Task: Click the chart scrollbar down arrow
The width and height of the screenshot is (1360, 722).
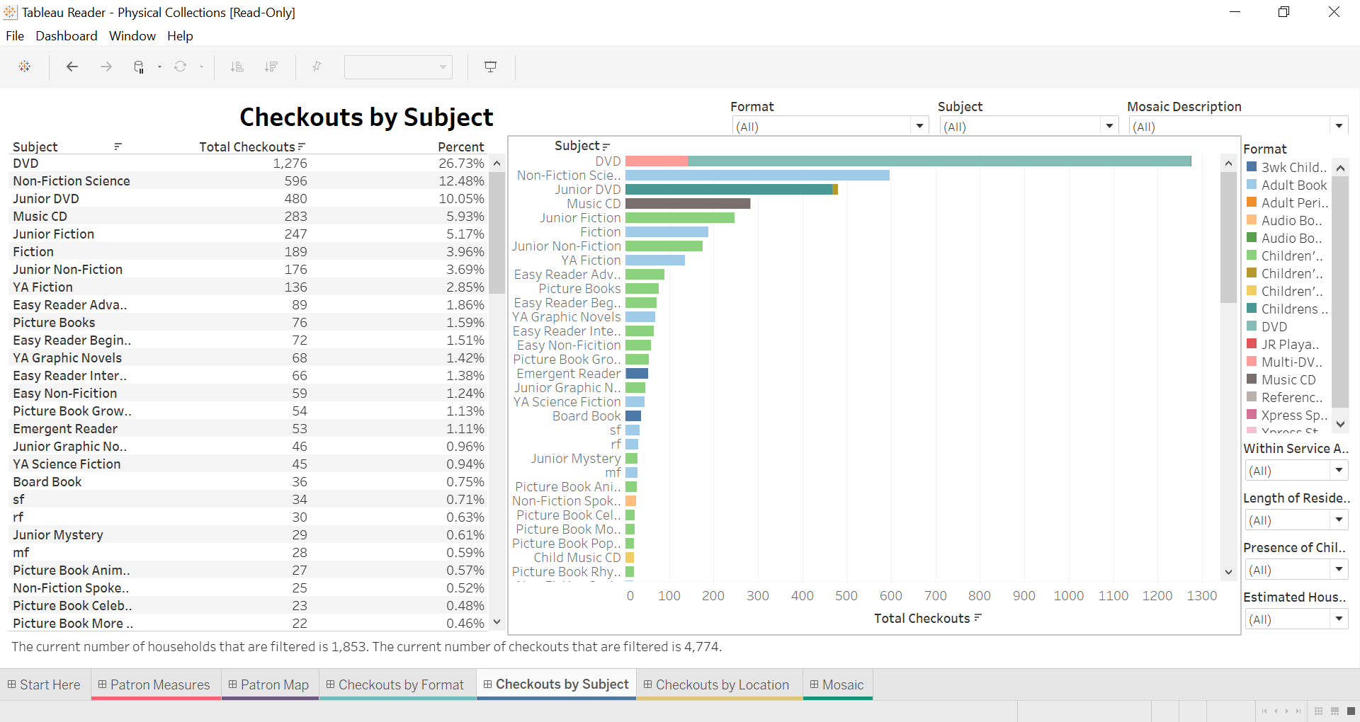Action: tap(1228, 572)
